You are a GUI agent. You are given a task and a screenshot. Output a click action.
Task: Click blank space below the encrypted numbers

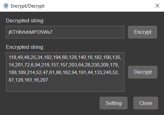[65, 87]
